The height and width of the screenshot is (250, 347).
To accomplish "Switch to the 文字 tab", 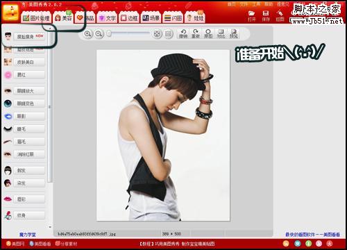I will click(x=107, y=18).
